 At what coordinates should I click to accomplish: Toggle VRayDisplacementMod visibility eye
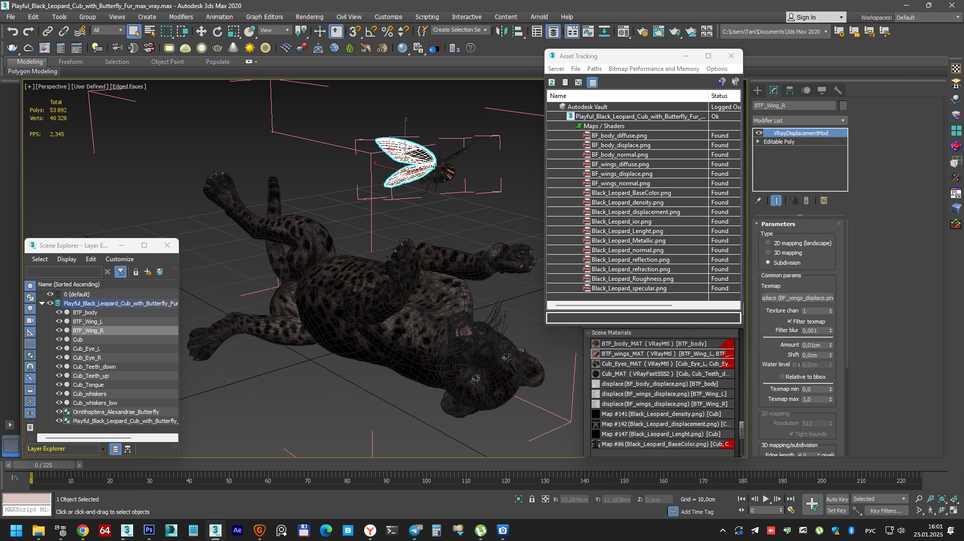click(x=759, y=133)
